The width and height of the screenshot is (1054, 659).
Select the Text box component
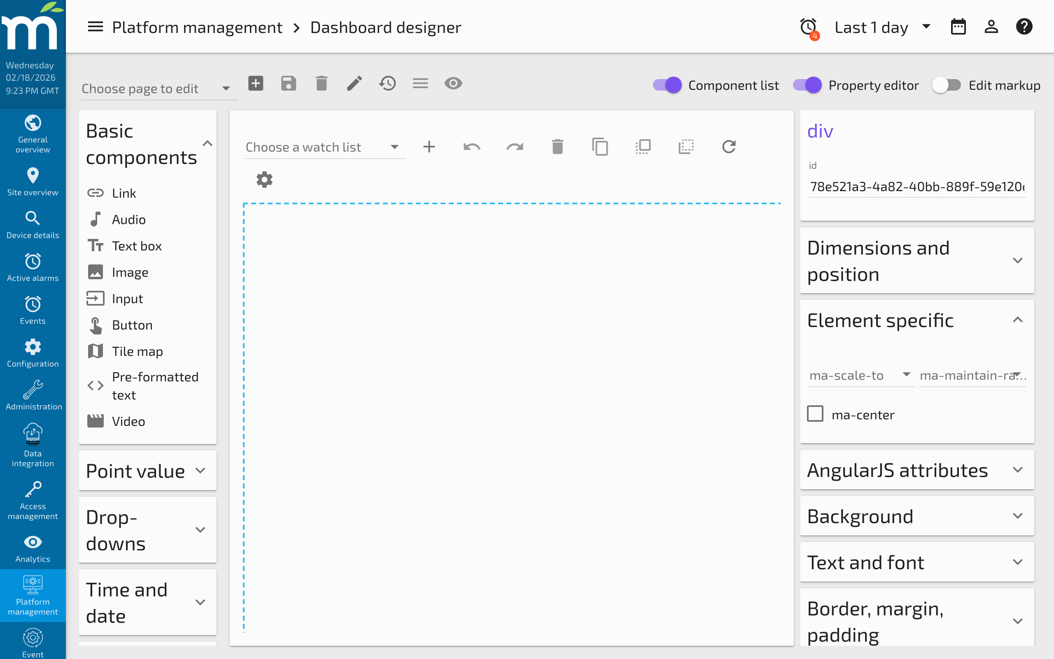tap(136, 245)
